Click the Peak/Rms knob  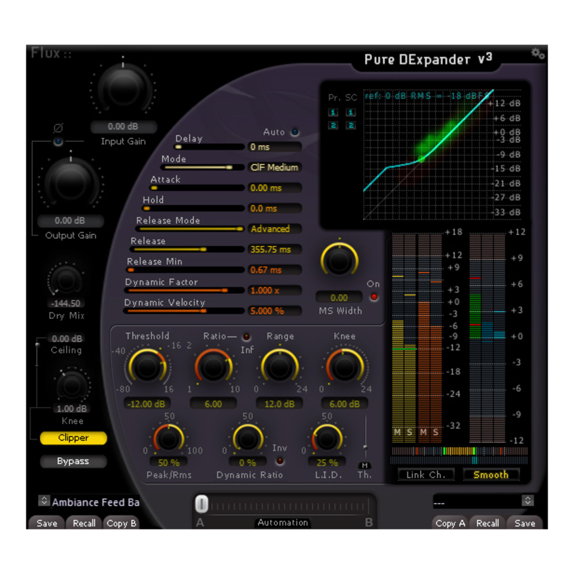point(168,439)
